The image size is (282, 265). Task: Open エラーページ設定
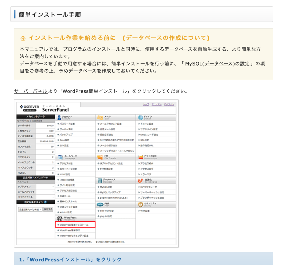(68, 169)
